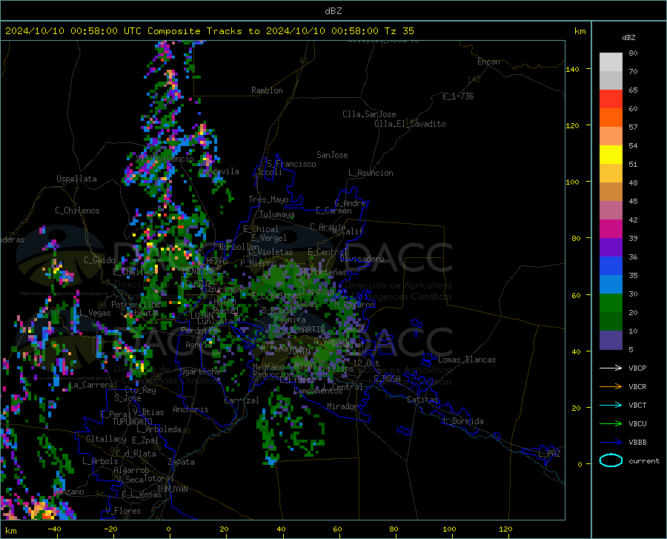Click the L_Vegas map label
The height and width of the screenshot is (539, 667).
click(x=96, y=313)
